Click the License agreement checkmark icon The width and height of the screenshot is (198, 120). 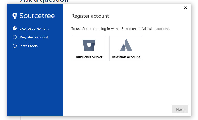[x=15, y=28]
